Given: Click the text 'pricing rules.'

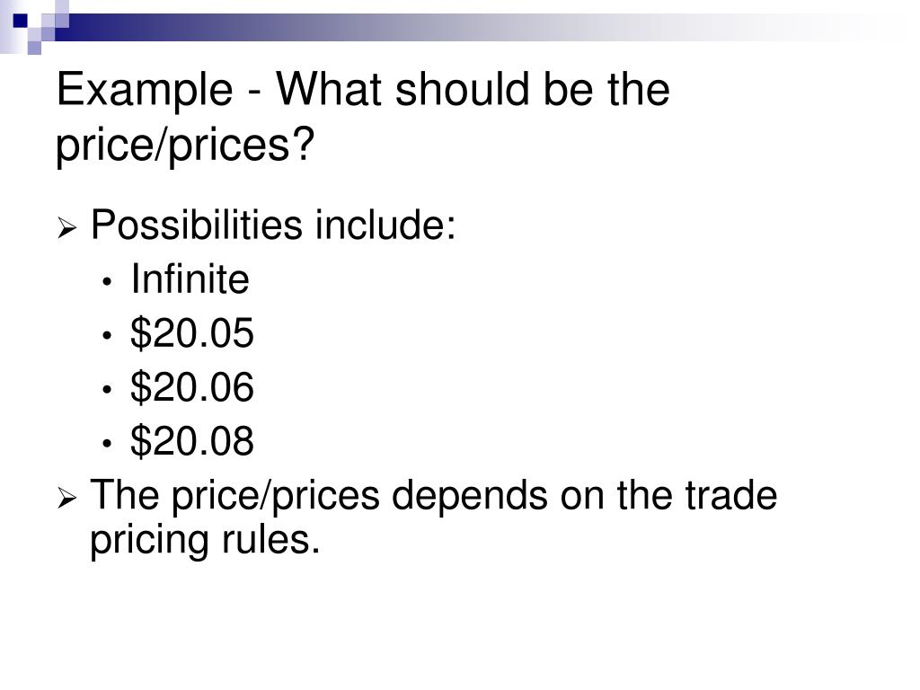Looking at the screenshot, I should pyautogui.click(x=205, y=540).
